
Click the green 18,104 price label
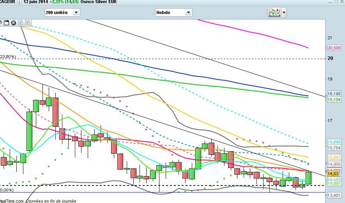click(334, 100)
